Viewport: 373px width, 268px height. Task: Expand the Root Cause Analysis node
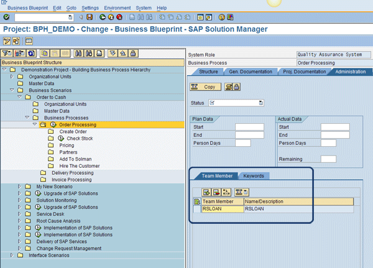point(19,221)
